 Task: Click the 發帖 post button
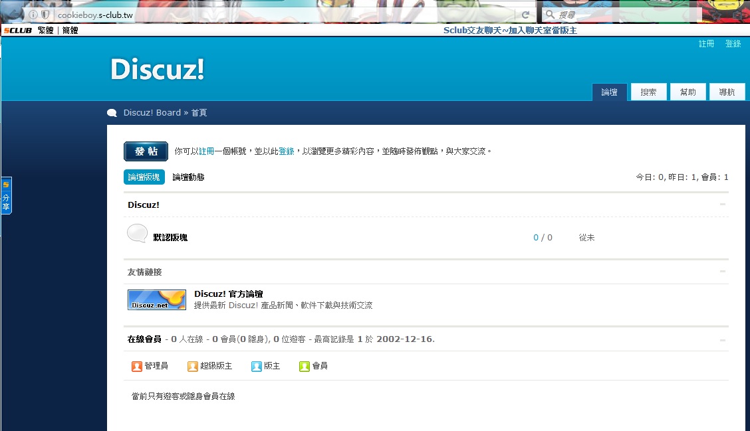pos(146,151)
